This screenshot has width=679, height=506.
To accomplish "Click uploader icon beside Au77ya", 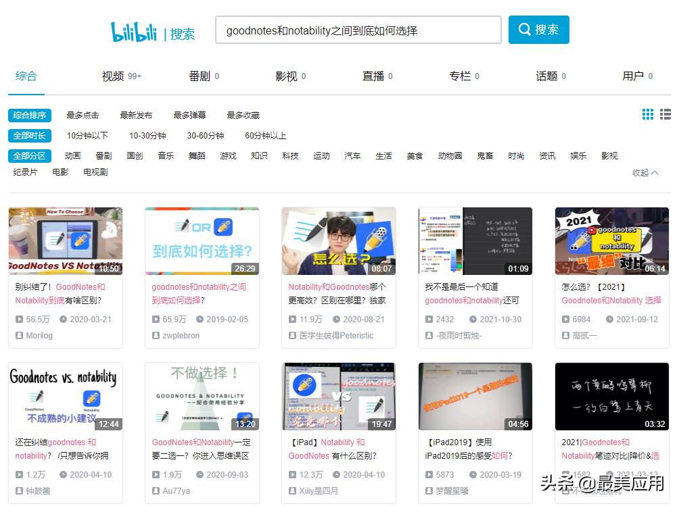I will tap(156, 491).
